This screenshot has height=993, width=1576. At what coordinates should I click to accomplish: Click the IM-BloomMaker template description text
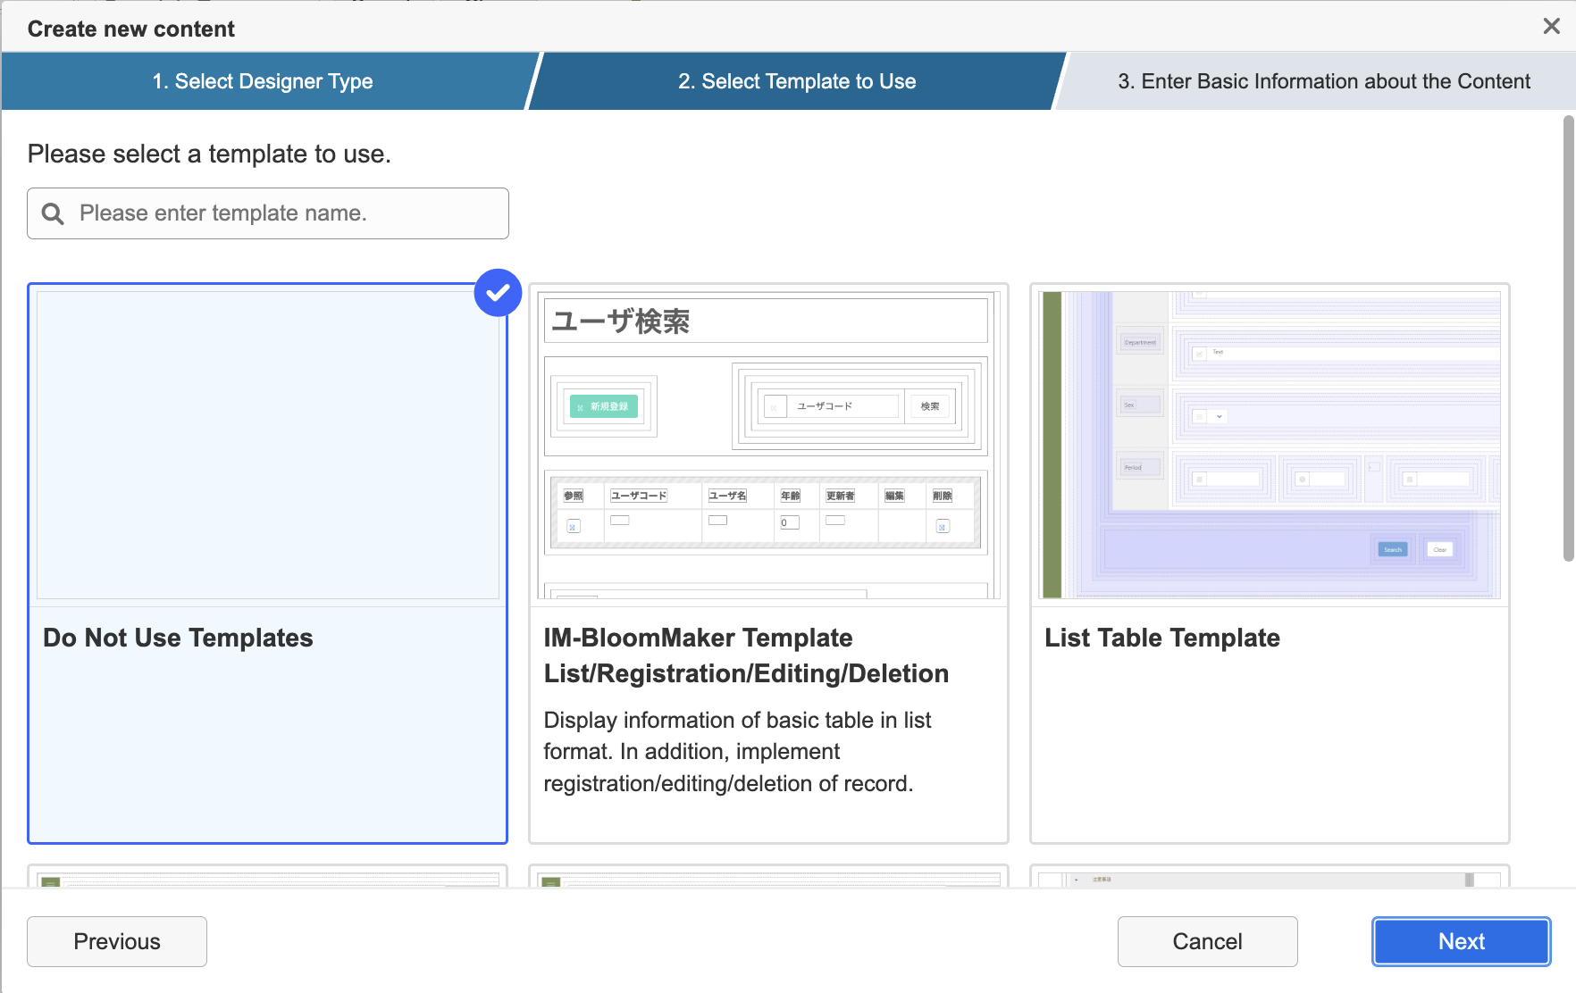coord(737,752)
